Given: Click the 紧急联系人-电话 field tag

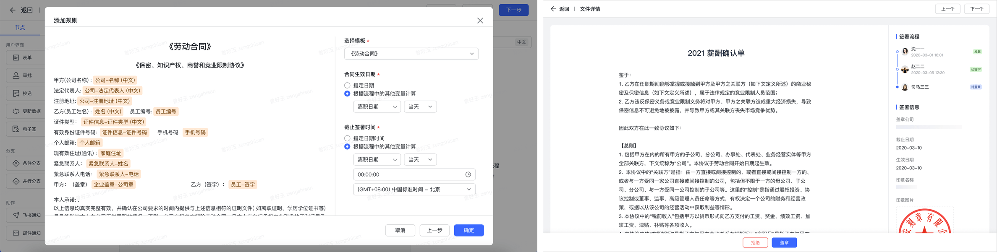Looking at the screenshot, I should (x=119, y=174).
